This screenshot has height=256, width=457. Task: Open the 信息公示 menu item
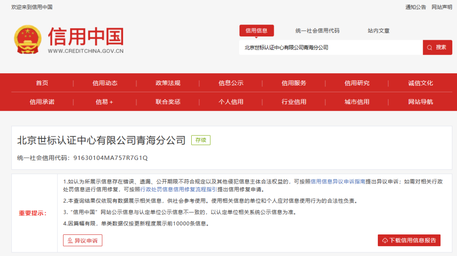[x=230, y=83]
